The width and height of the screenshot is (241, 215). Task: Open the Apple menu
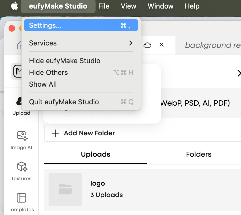tap(14, 6)
